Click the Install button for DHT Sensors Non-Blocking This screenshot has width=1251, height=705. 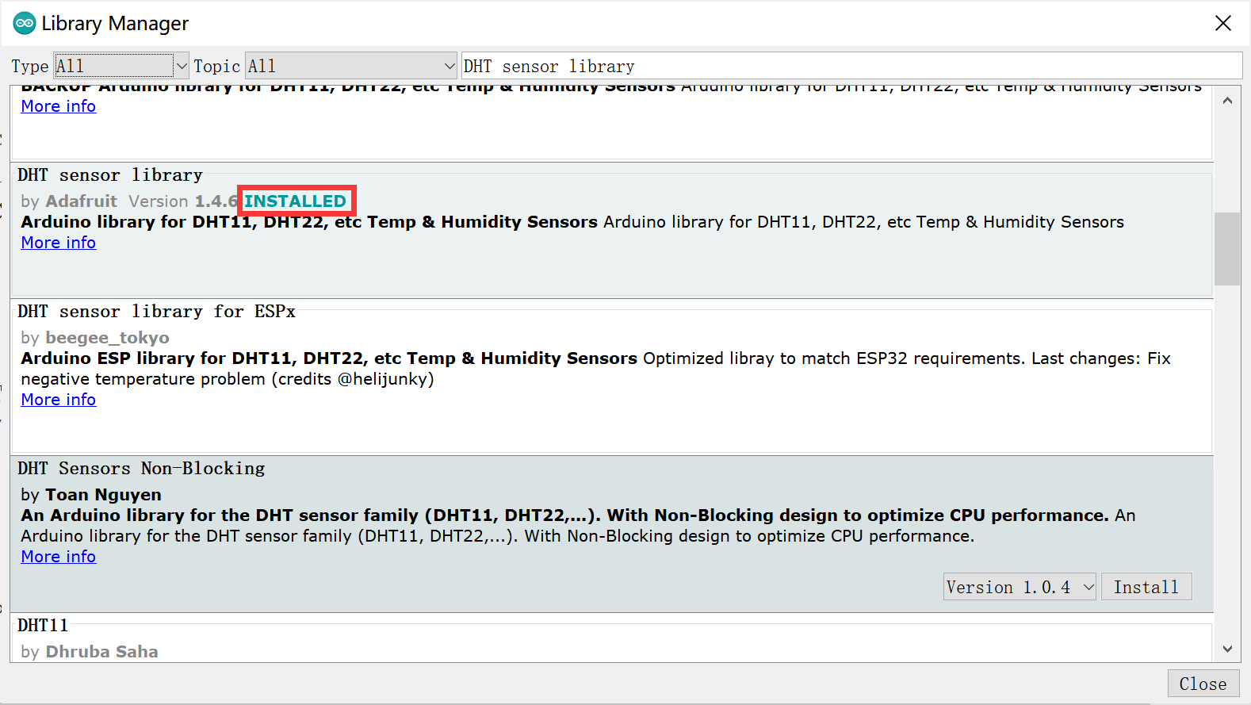1146,587
